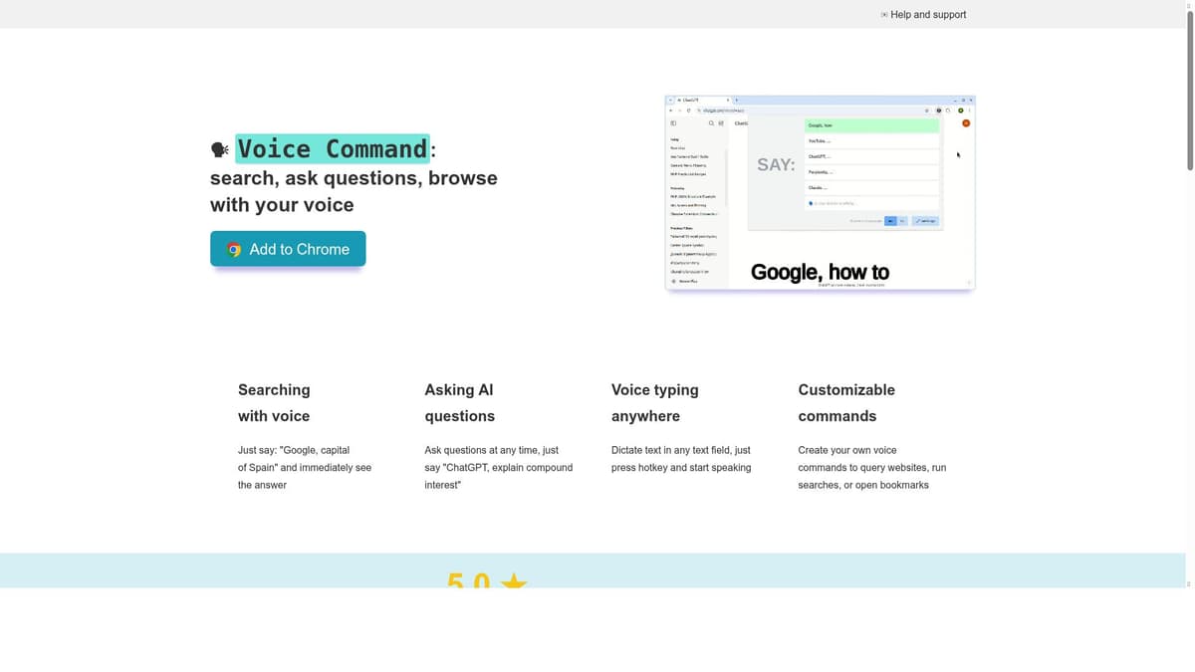Click the sidebar collapse icon in ChatGPT
The image size is (1195, 672).
click(x=673, y=123)
